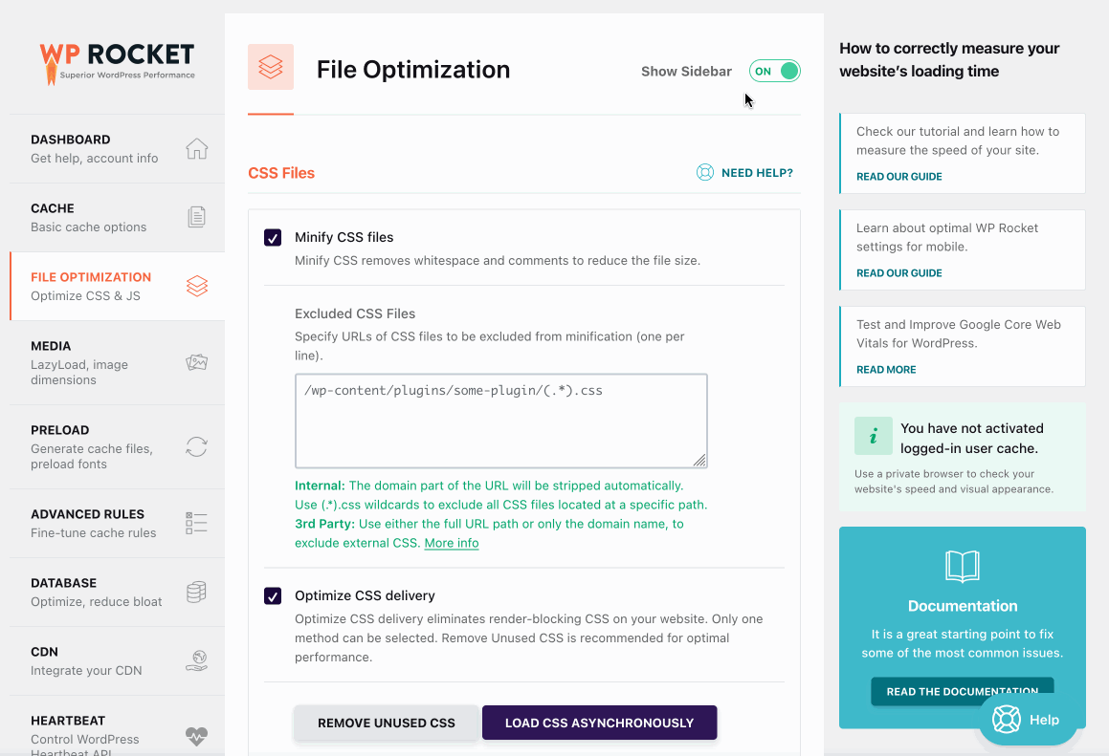The width and height of the screenshot is (1109, 756).
Task: Open the Cache settings section
Action: tap(118, 218)
